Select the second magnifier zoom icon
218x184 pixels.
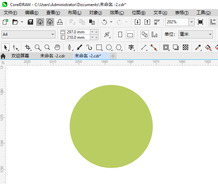click(47, 47)
